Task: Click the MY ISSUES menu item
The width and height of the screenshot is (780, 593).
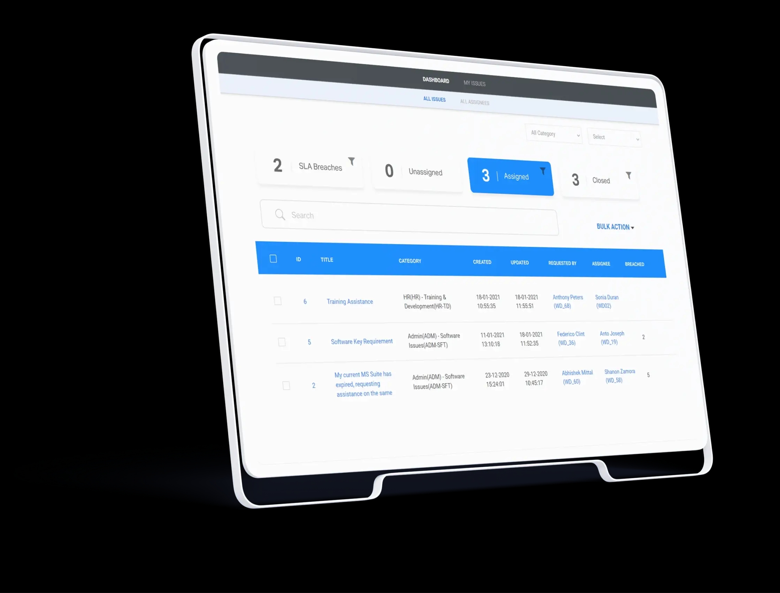Action: [x=474, y=83]
